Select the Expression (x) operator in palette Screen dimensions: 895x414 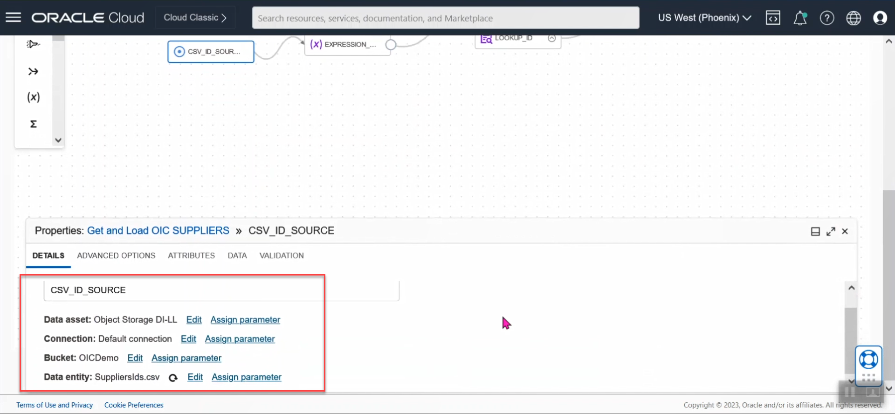(x=33, y=97)
